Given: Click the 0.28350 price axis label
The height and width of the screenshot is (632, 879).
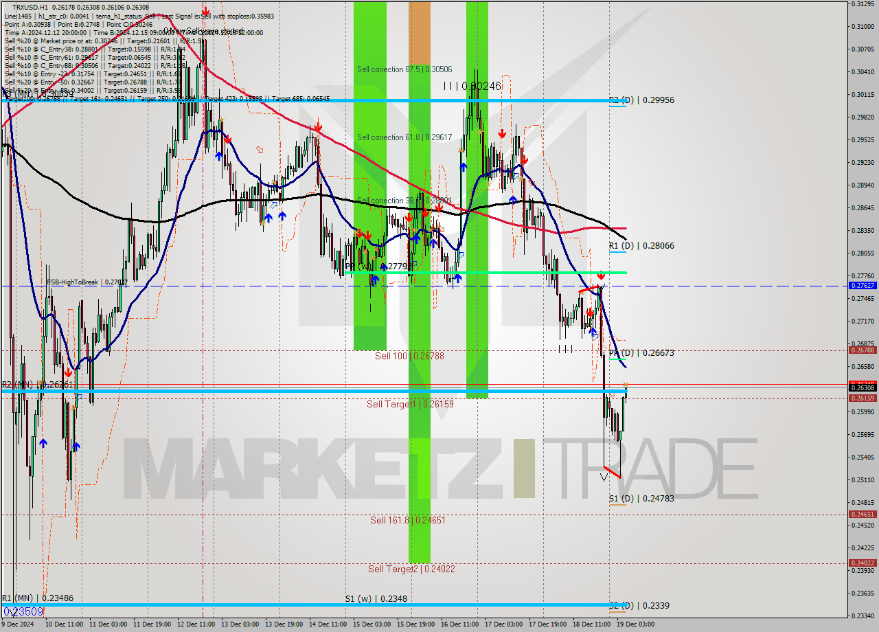Looking at the screenshot, I should (x=863, y=230).
